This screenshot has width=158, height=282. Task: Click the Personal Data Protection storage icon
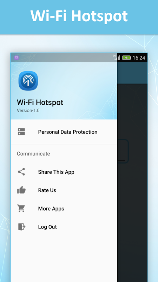[x=21, y=132]
